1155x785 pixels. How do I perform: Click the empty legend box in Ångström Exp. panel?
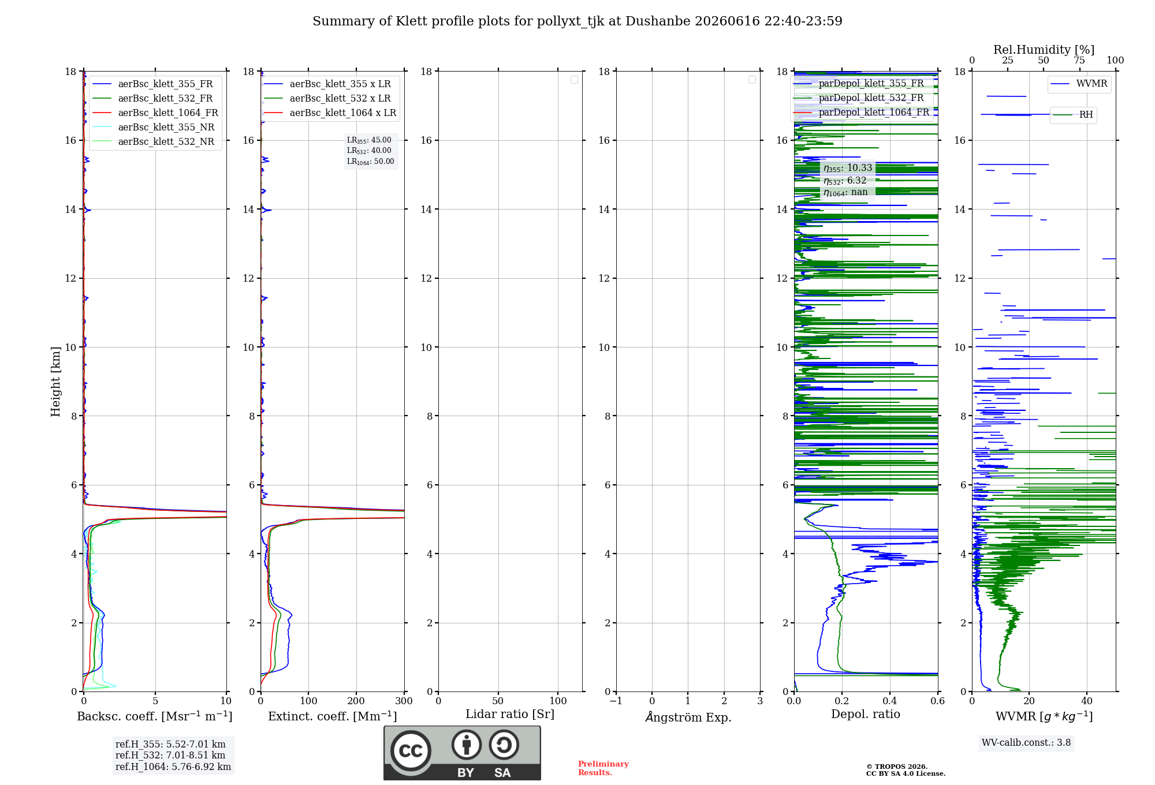tap(752, 80)
